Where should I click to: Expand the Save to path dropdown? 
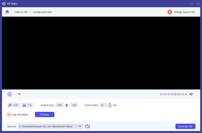pos(80,126)
